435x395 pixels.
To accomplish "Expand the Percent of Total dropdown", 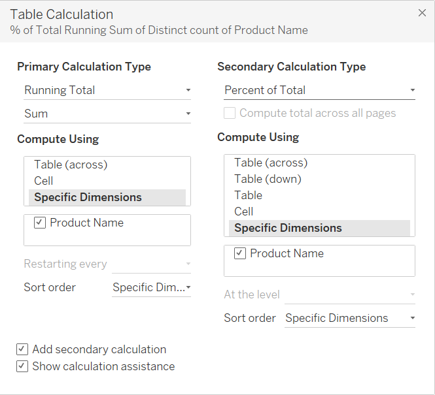I will coord(319,90).
